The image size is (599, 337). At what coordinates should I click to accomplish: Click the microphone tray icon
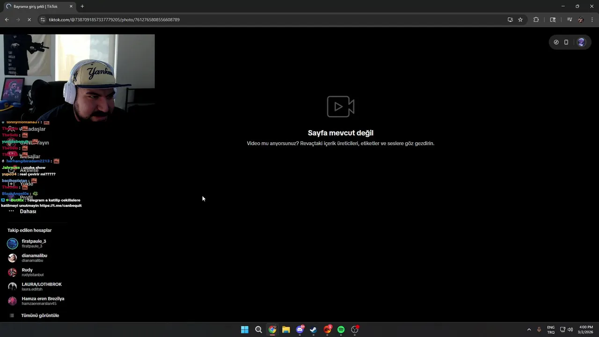[x=539, y=330]
